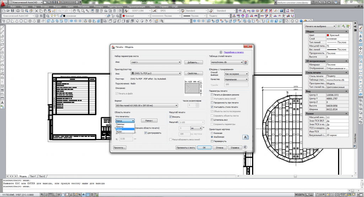Viewport: 364px width, 197px height.
Task: Click the plot style table editor icon
Action: 245,62
